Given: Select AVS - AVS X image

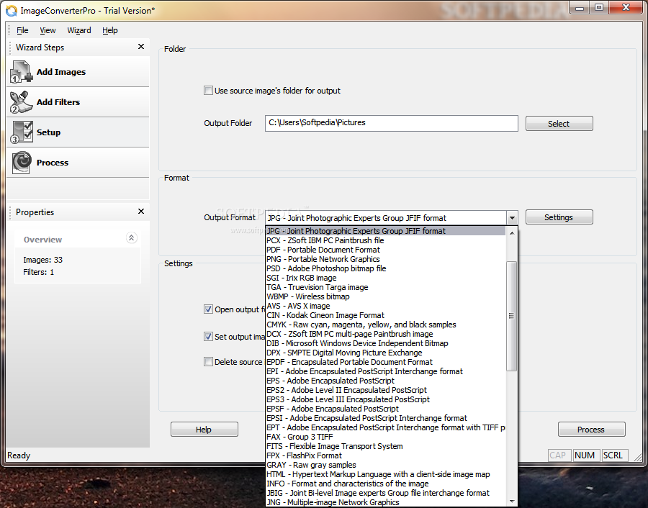Looking at the screenshot, I should coord(386,306).
